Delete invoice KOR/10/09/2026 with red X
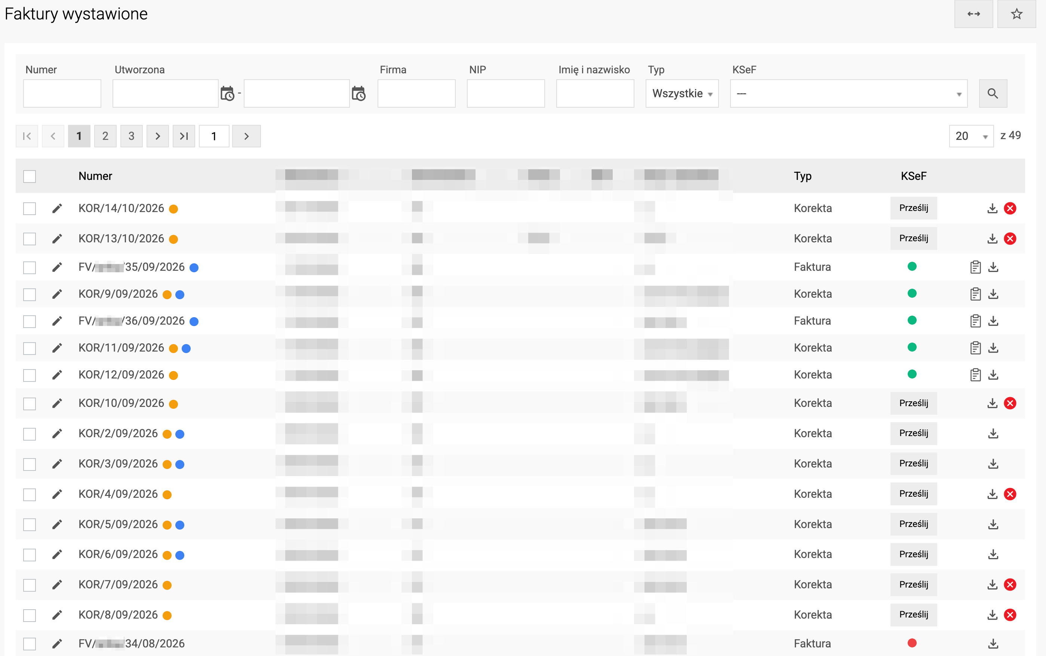Viewport: 1046px width, 656px height. coord(1010,404)
